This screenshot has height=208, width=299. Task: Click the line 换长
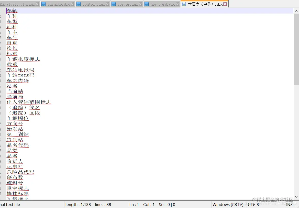12,48
